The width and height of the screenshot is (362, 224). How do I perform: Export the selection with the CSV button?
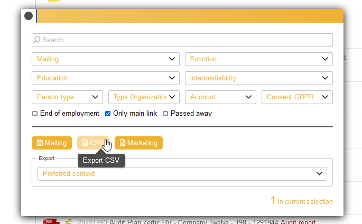coord(93,143)
